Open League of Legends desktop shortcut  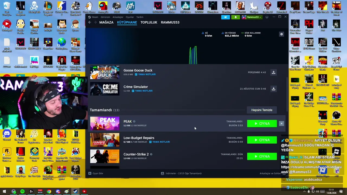point(48,8)
